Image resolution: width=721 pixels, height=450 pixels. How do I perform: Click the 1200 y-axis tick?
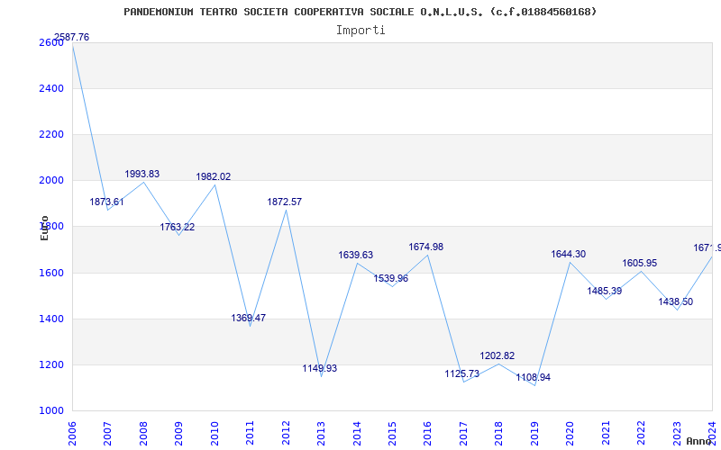click(50, 364)
